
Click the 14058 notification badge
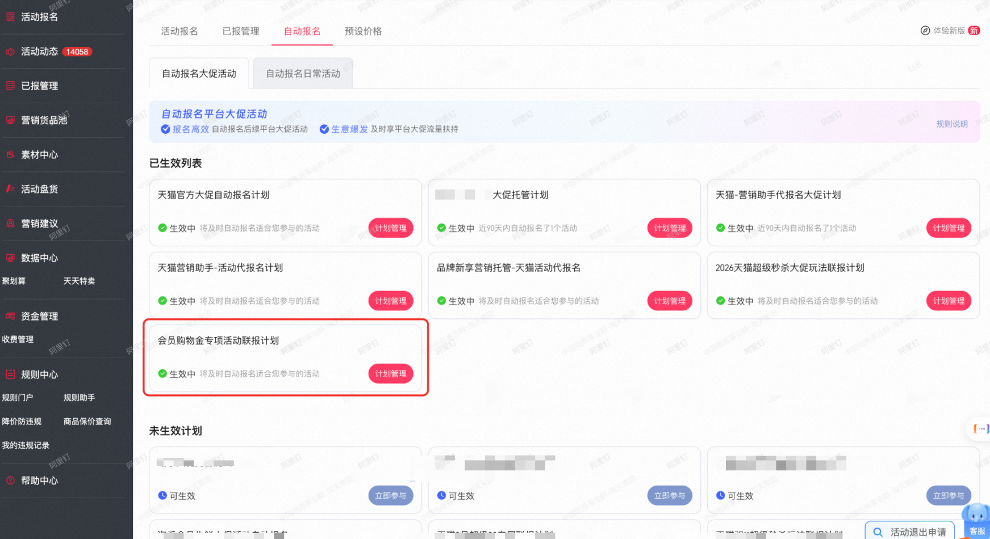tap(77, 52)
